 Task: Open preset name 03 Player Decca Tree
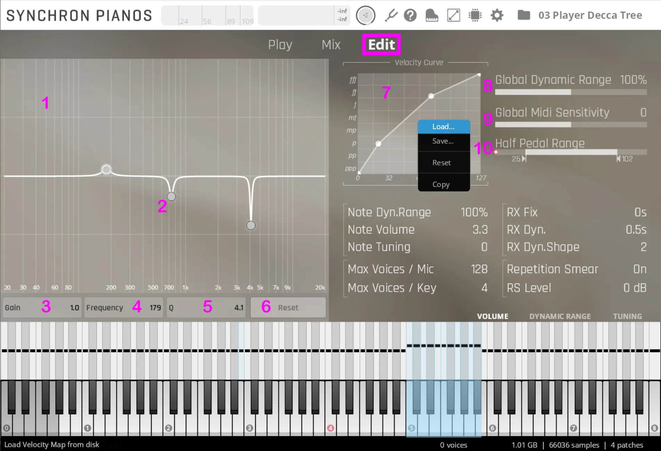click(590, 15)
